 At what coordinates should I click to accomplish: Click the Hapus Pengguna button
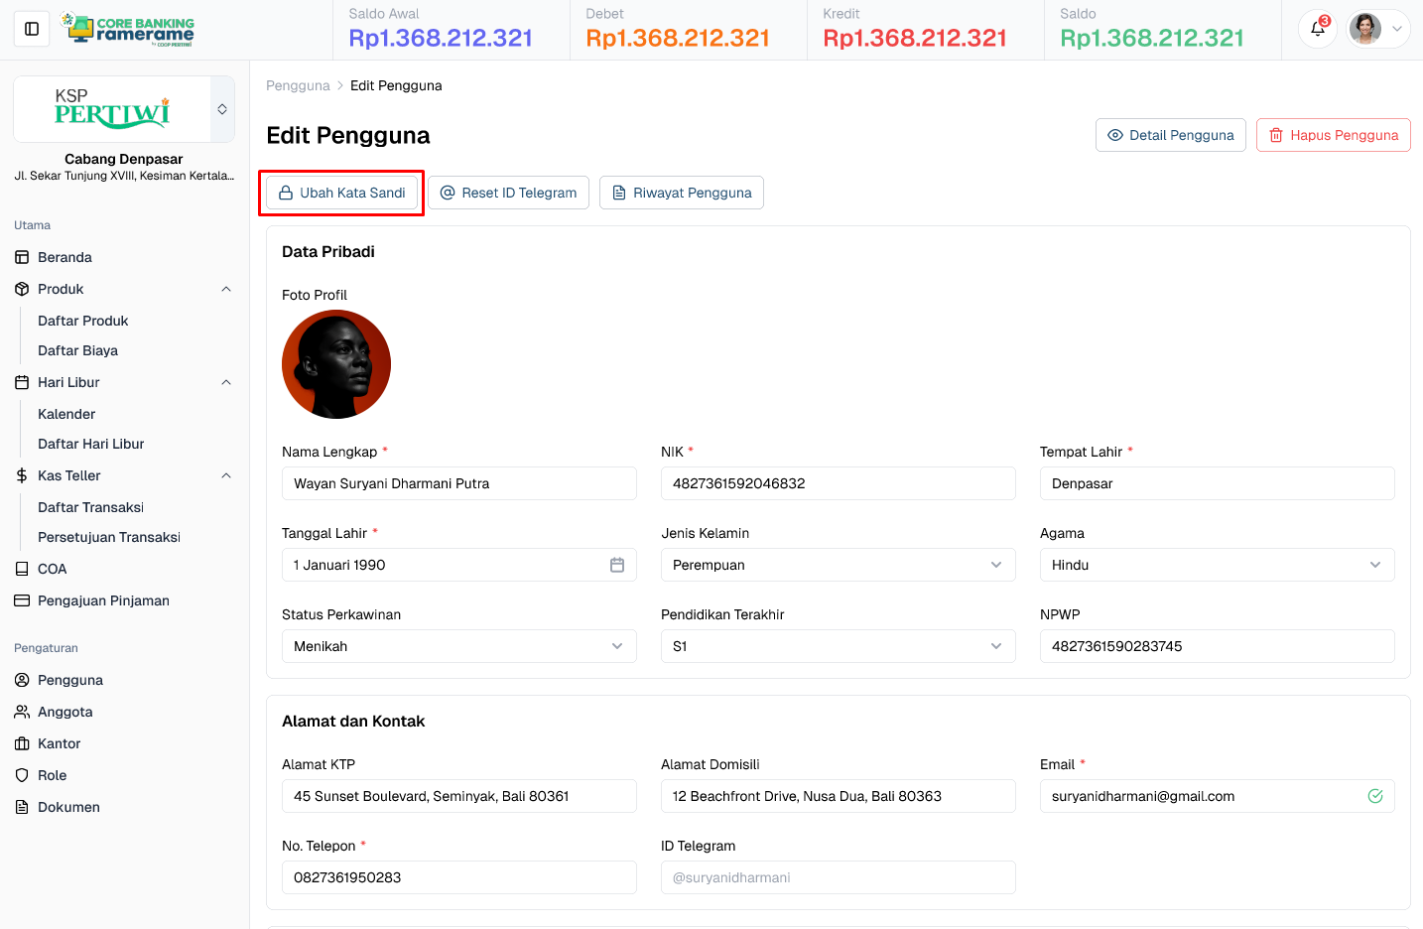coord(1333,135)
